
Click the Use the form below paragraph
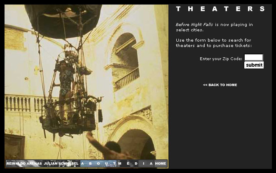coord(213,43)
